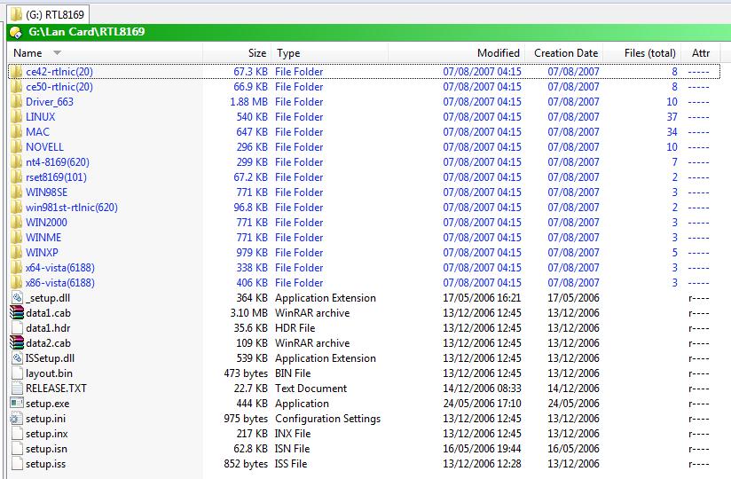The width and height of the screenshot is (731, 479).
Task: Click the setup.ini configuration icon
Action: coord(17,419)
